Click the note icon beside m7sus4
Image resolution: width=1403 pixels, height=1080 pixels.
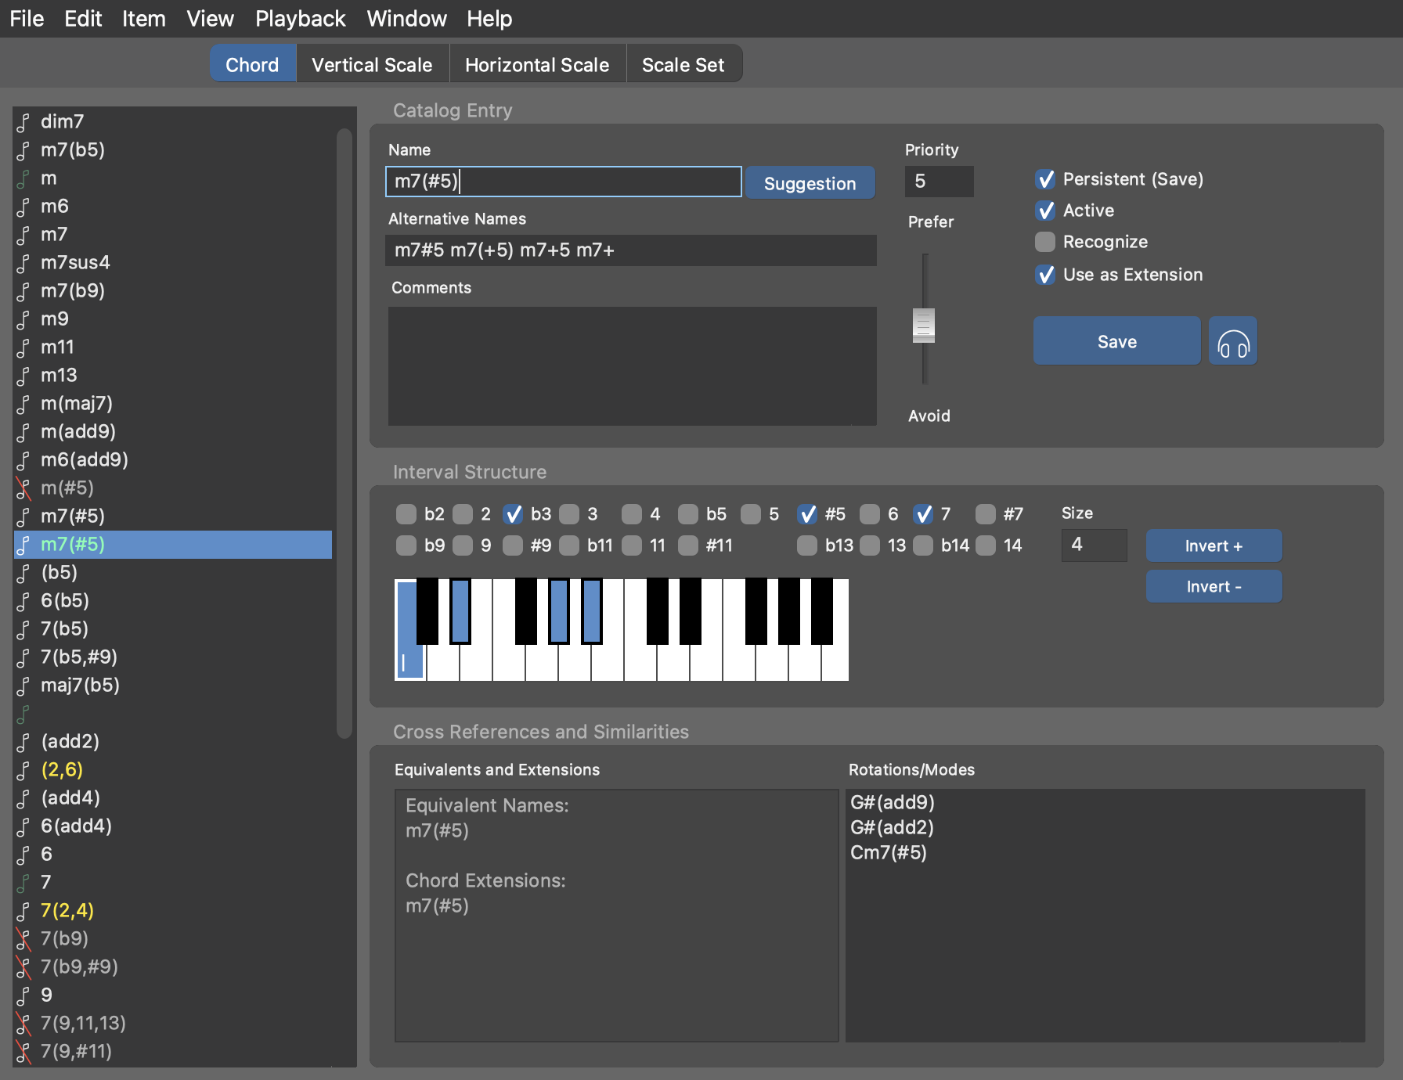pos(23,263)
